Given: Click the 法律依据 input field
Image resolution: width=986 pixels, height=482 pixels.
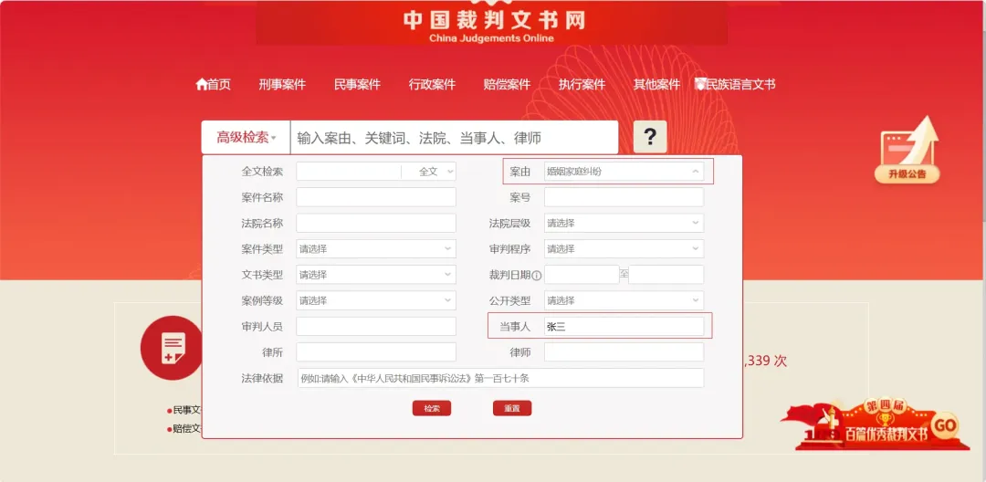Looking at the screenshot, I should (500, 378).
